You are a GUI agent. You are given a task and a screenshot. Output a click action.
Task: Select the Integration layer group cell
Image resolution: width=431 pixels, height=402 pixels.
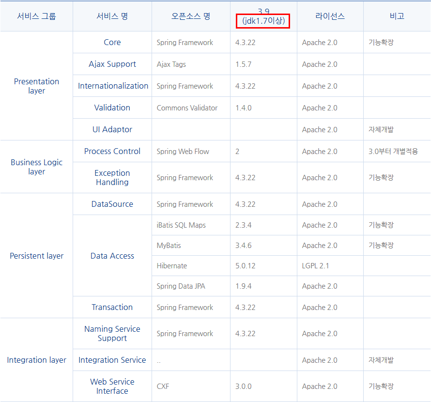coord(36,360)
